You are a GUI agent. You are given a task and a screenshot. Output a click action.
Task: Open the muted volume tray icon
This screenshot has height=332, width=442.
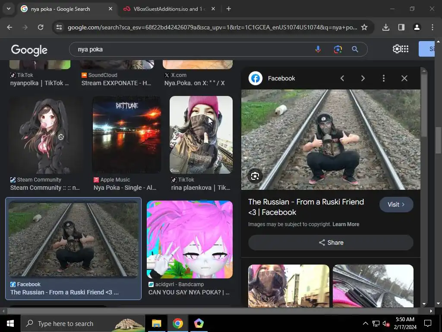tap(386, 323)
